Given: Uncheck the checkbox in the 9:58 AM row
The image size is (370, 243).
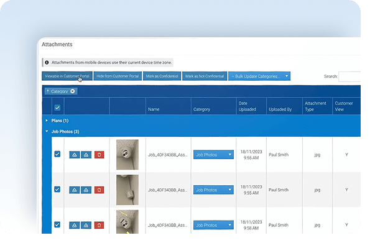Looking at the screenshot, I should tap(57, 224).
